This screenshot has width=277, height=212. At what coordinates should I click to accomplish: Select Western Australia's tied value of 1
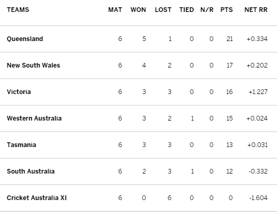point(192,118)
